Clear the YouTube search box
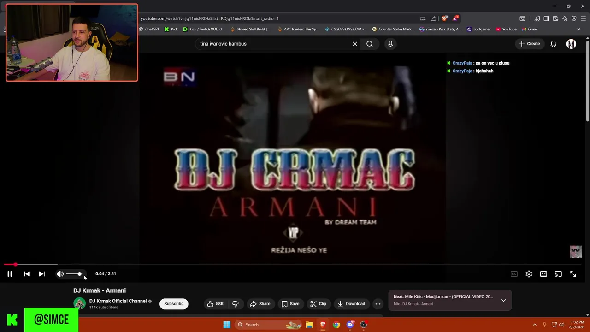This screenshot has width=590, height=332. click(x=355, y=44)
